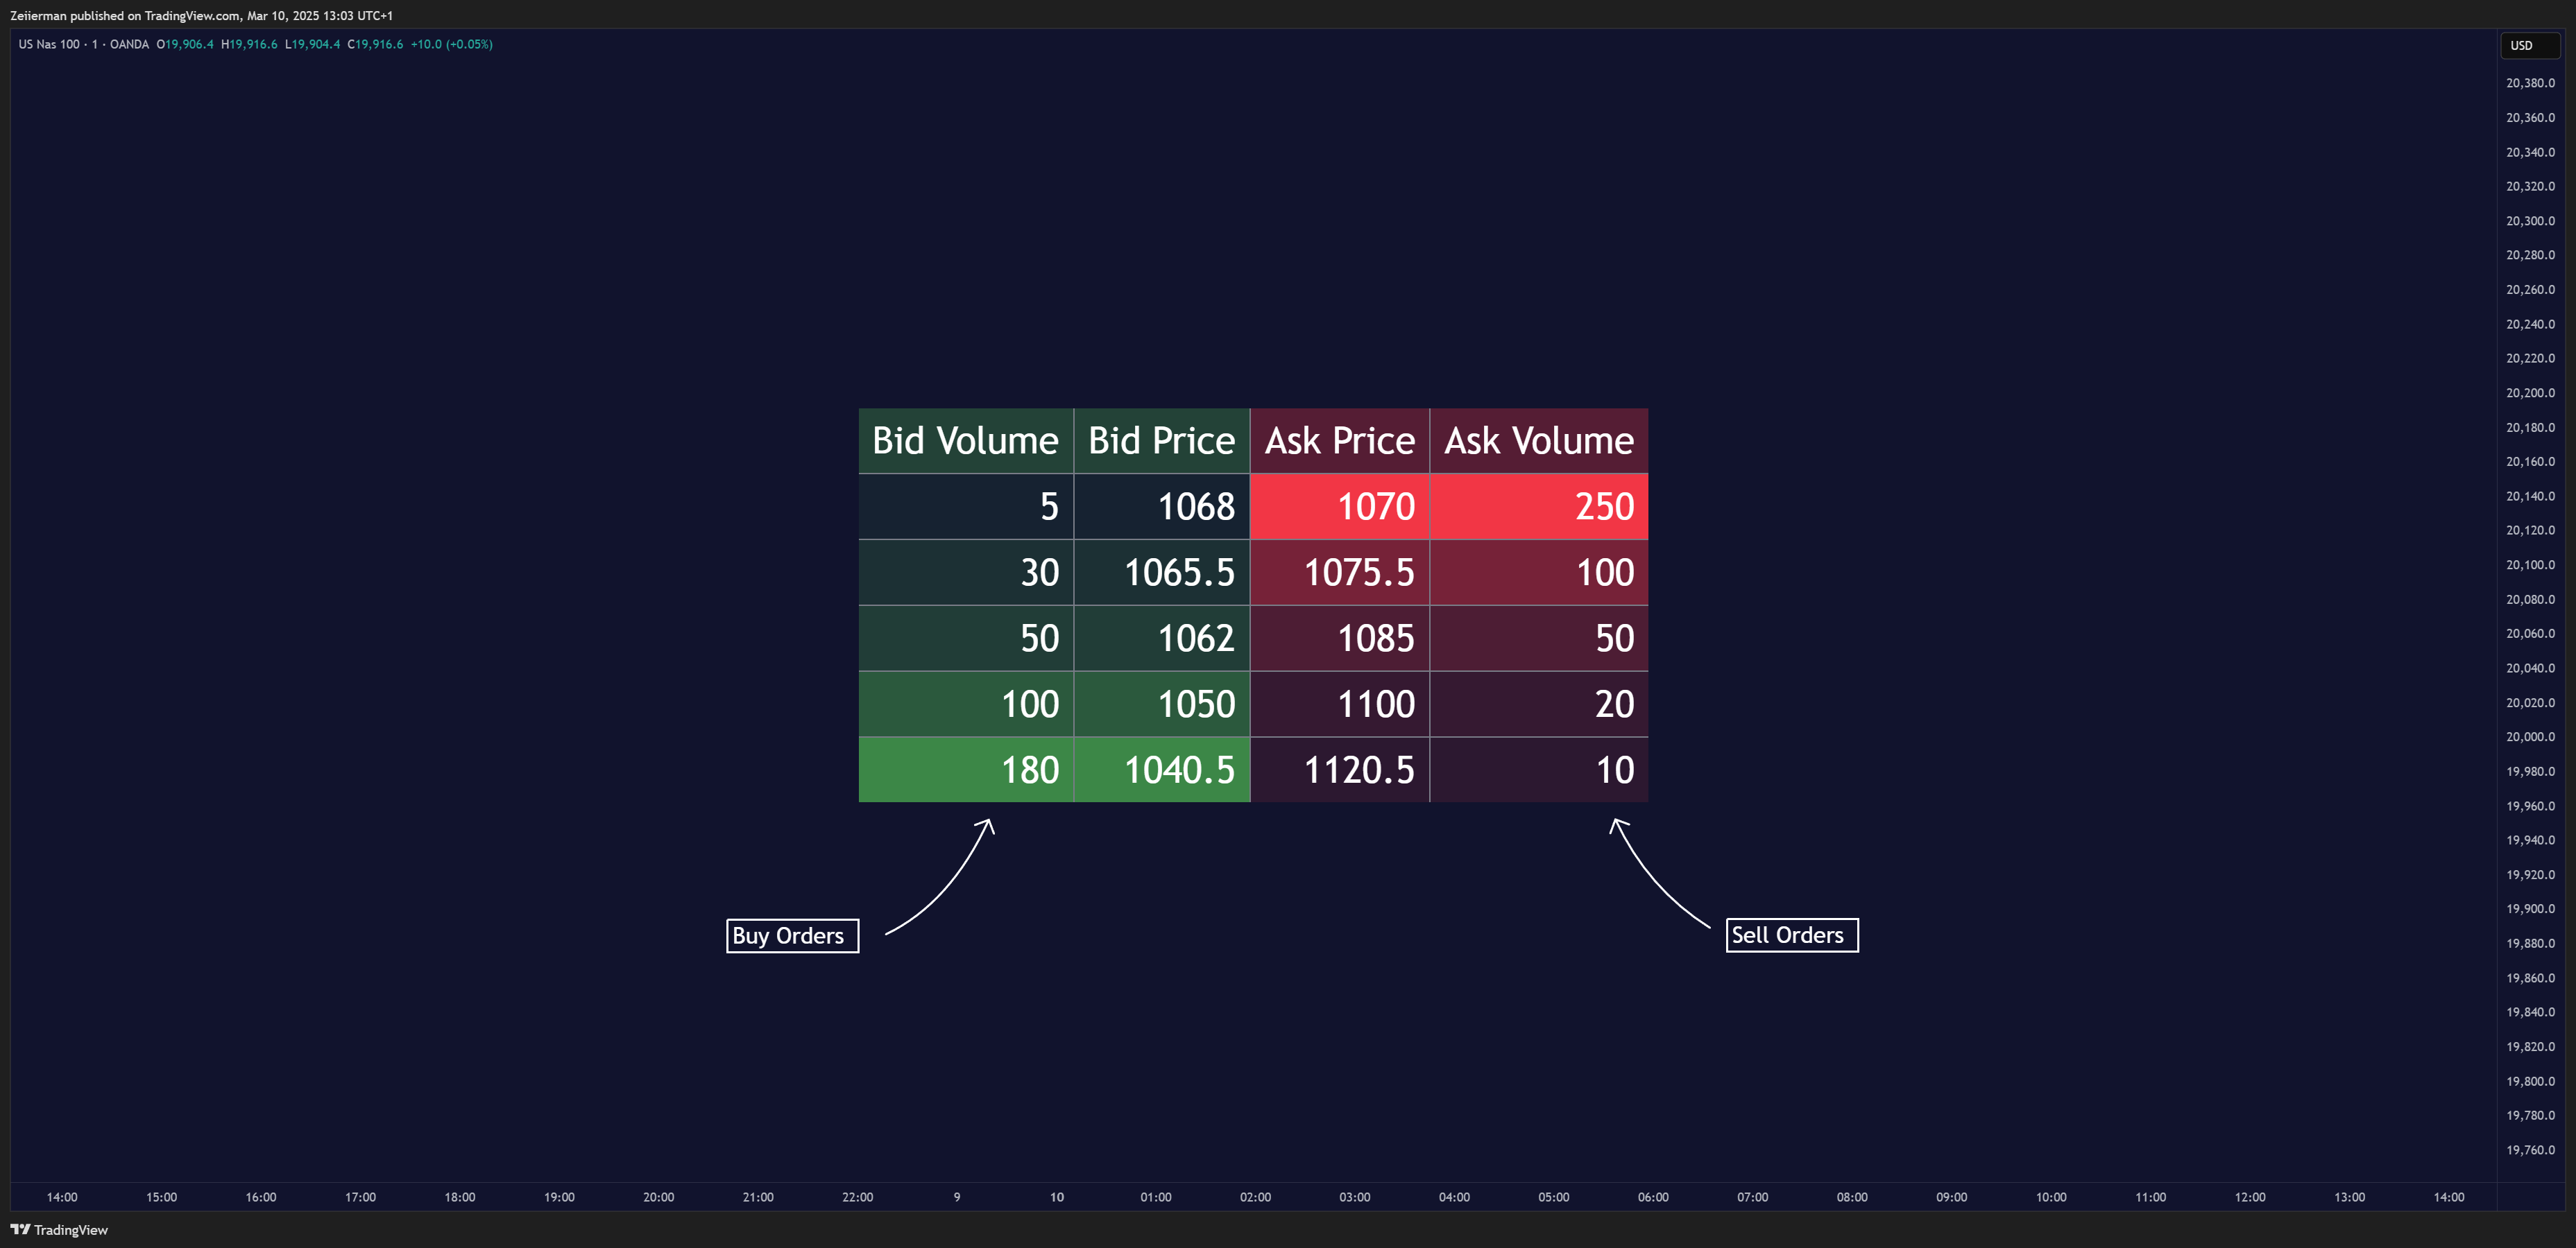
Task: Click the 1065.5 bid price cell
Action: 1162,573
